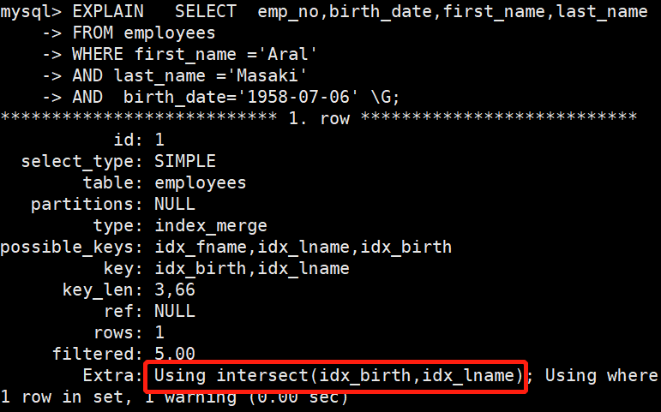Click 'Using where' in the Extra row
This screenshot has height=412, width=661.
[x=601, y=375]
